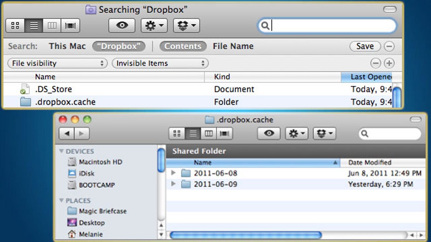Switch search window to column view

[x=52, y=26]
